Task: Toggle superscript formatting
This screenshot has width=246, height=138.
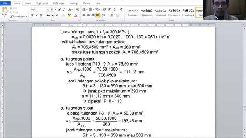Action: [x=57, y=15]
